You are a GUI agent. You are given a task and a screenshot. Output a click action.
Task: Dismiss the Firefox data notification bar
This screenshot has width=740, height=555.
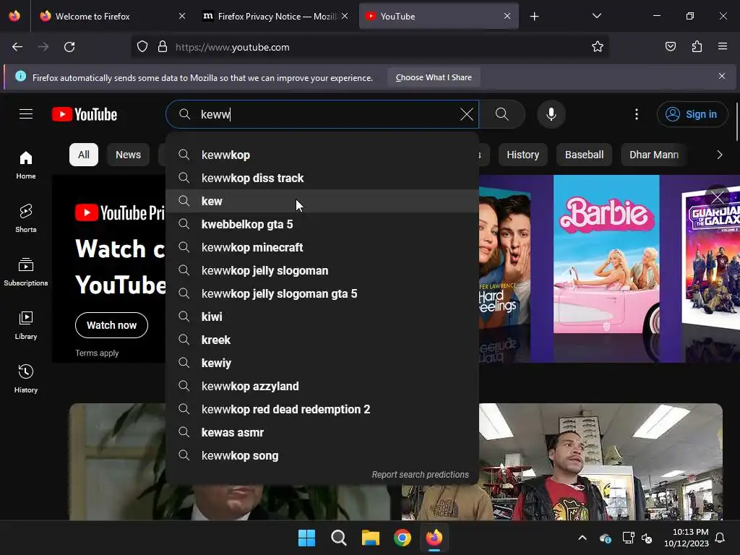(x=722, y=76)
